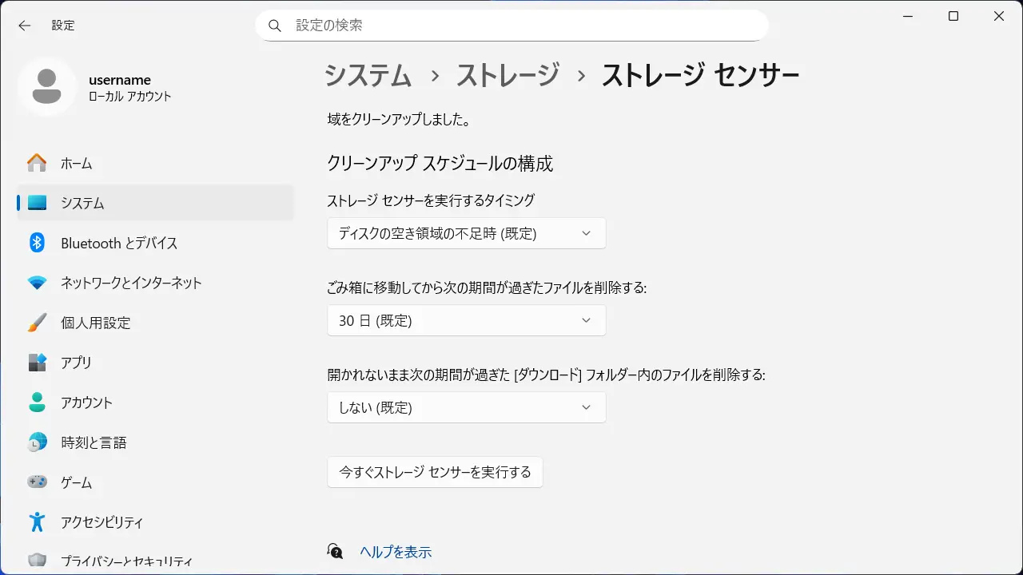1023x575 pixels.
Task: Run Storage Sense now button
Action: click(435, 472)
